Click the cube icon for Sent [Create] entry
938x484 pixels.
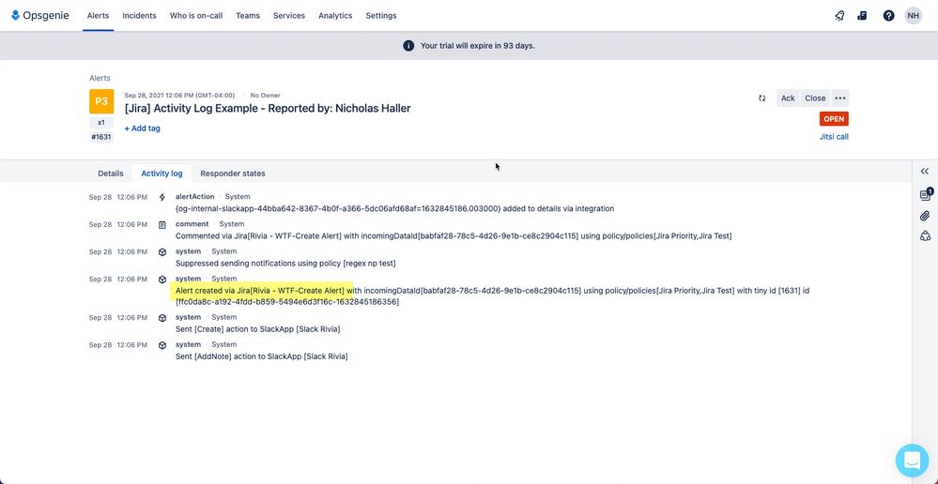point(162,318)
